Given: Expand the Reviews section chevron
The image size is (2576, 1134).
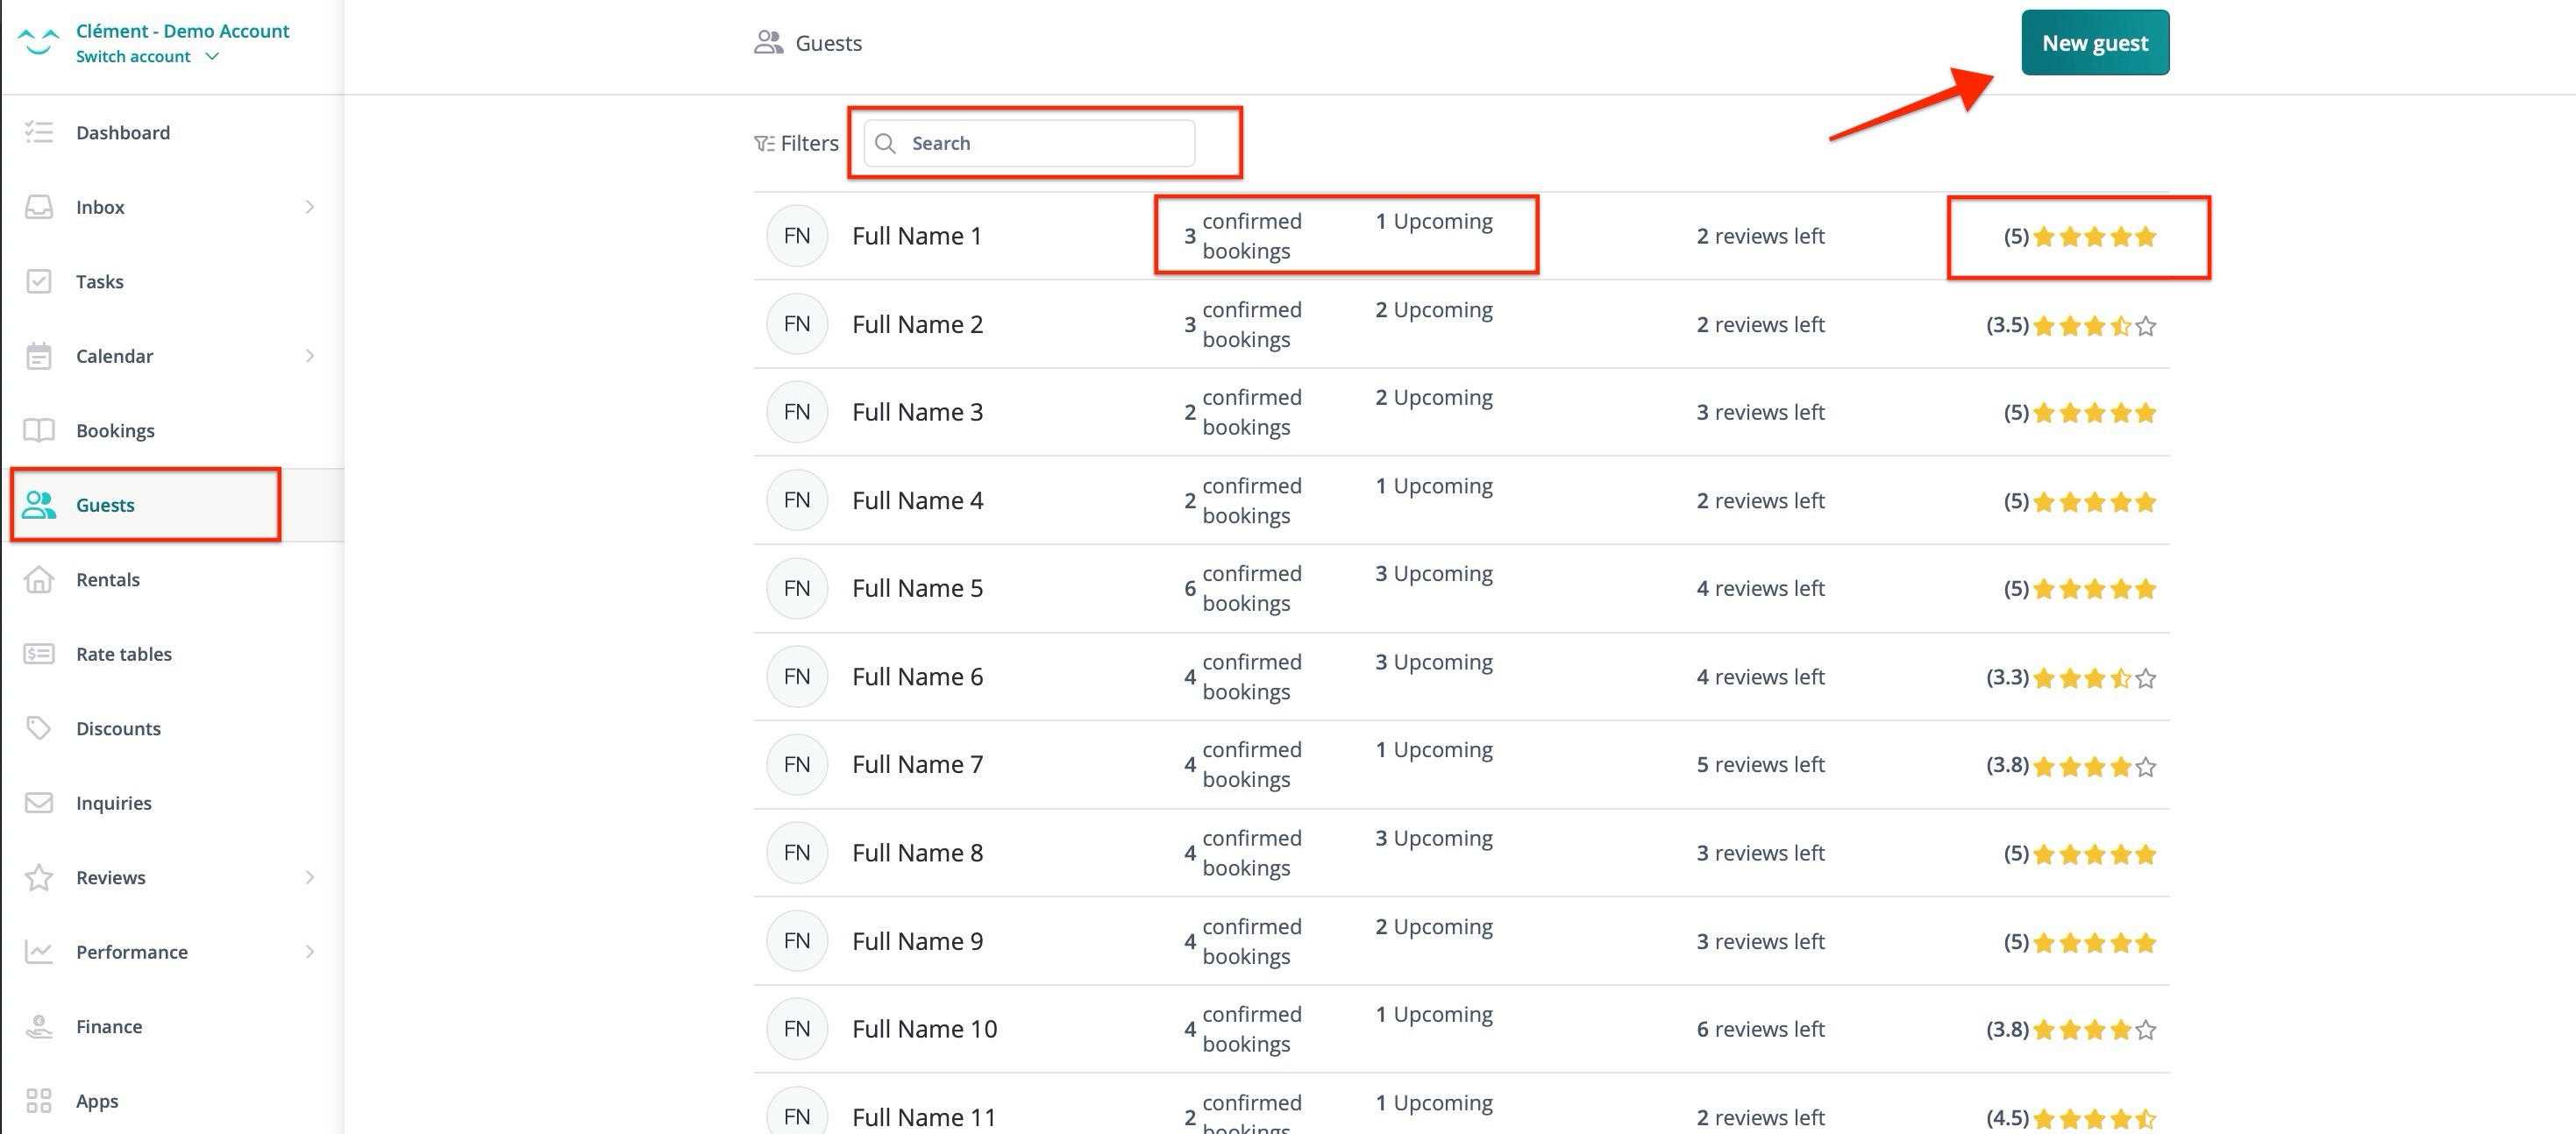Looking at the screenshot, I should click(x=310, y=877).
